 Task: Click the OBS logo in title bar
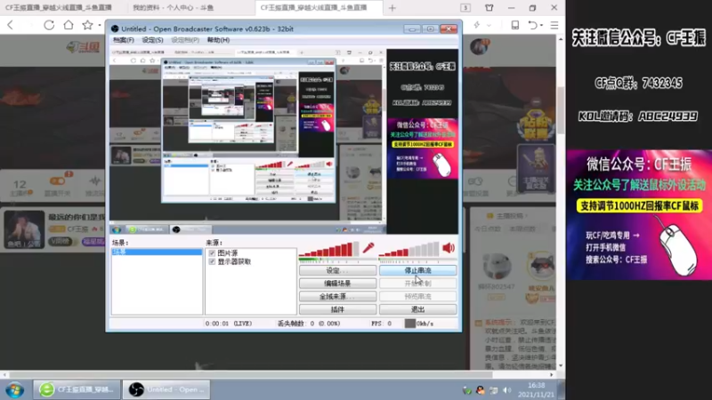(x=115, y=29)
